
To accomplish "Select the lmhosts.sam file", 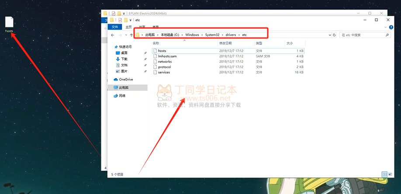I will click(167, 56).
